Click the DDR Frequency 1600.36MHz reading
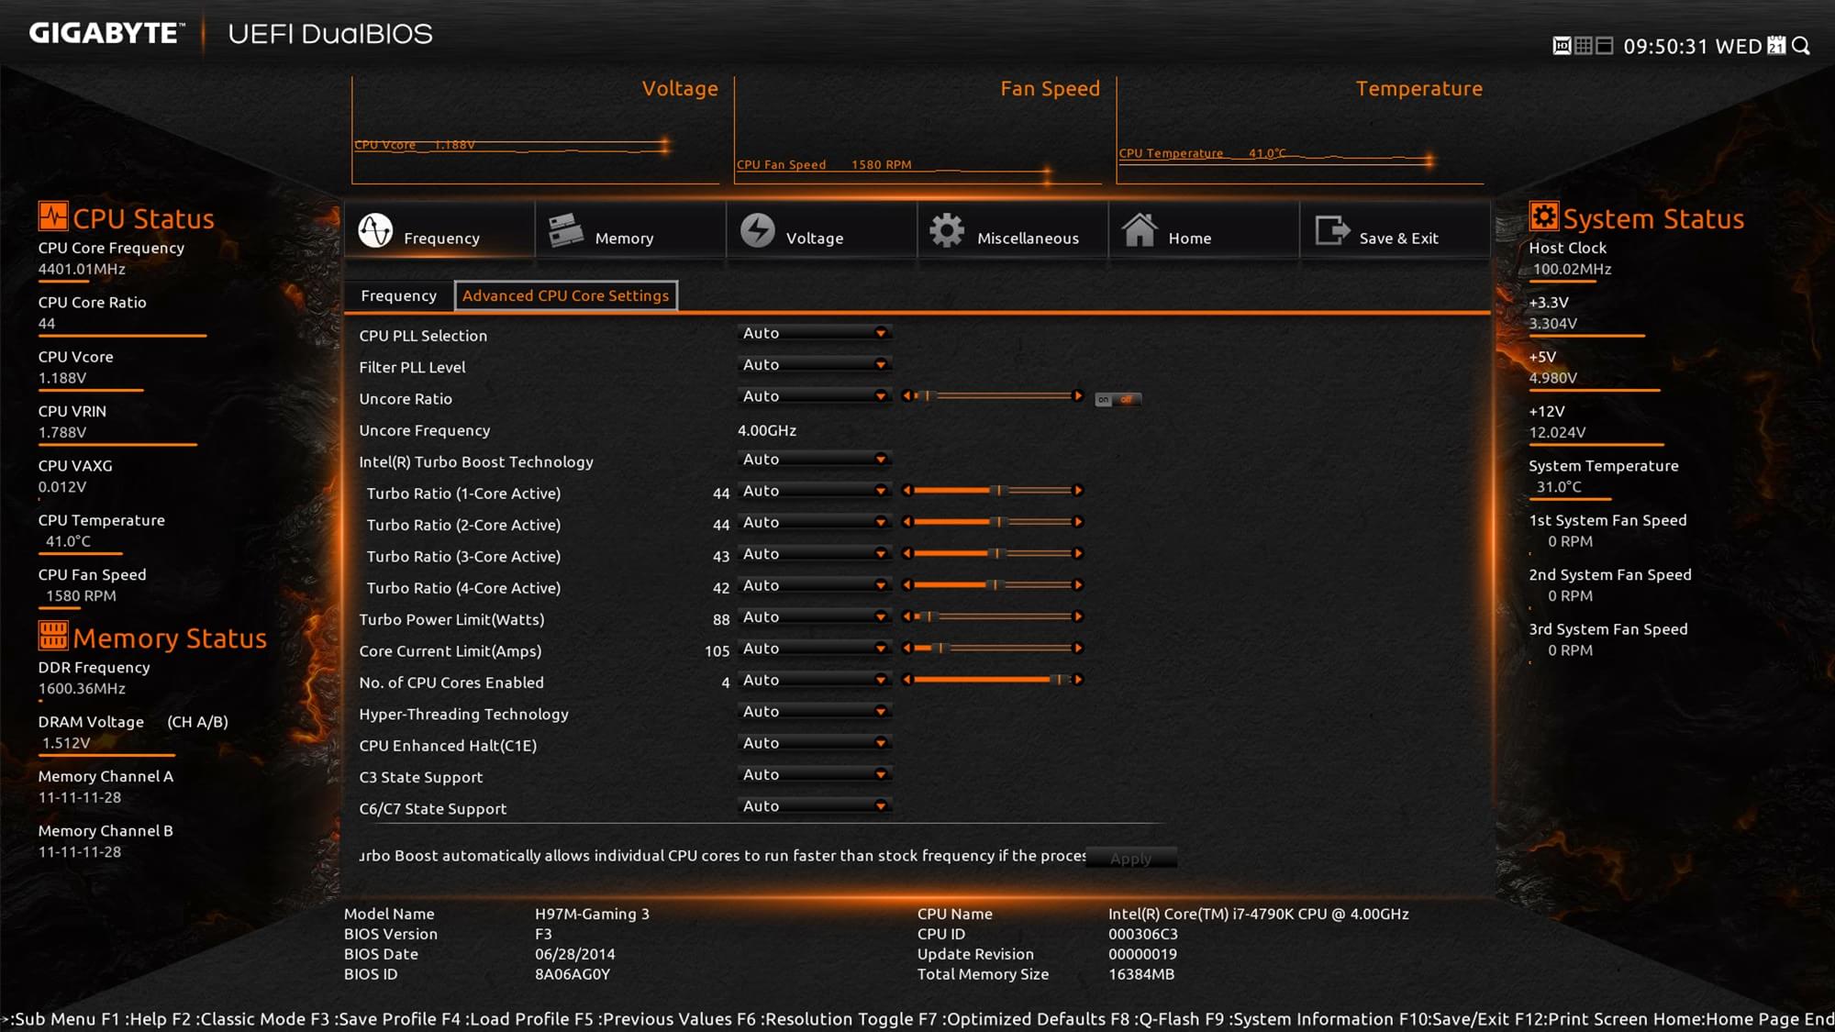The height and width of the screenshot is (1032, 1835). [82, 688]
